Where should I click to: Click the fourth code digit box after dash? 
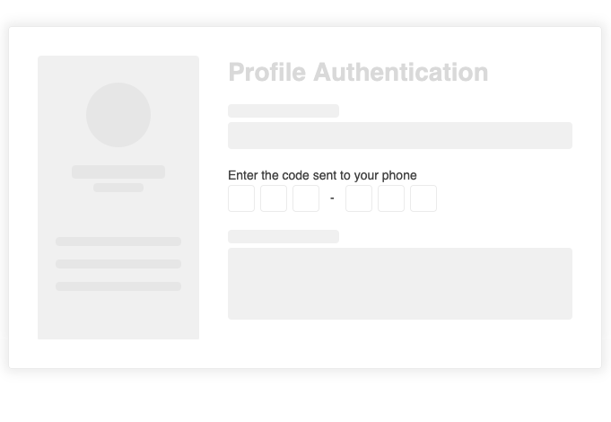tap(359, 198)
